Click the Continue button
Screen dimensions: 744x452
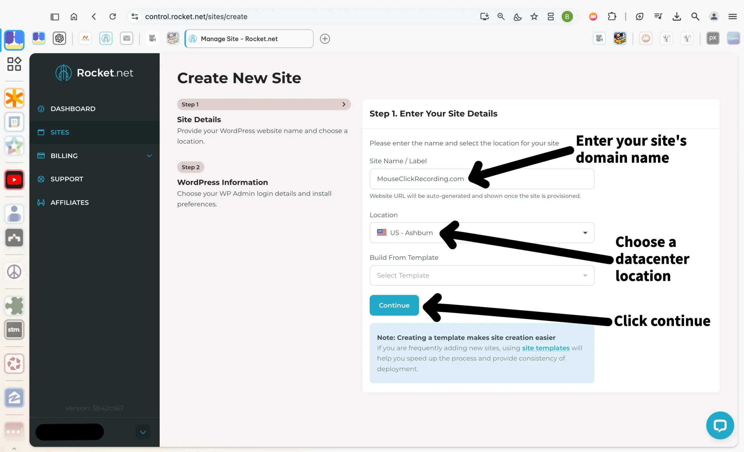point(394,305)
